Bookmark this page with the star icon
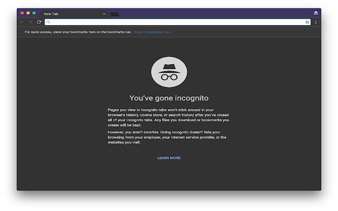This screenshot has height=211, width=338. click(x=307, y=22)
